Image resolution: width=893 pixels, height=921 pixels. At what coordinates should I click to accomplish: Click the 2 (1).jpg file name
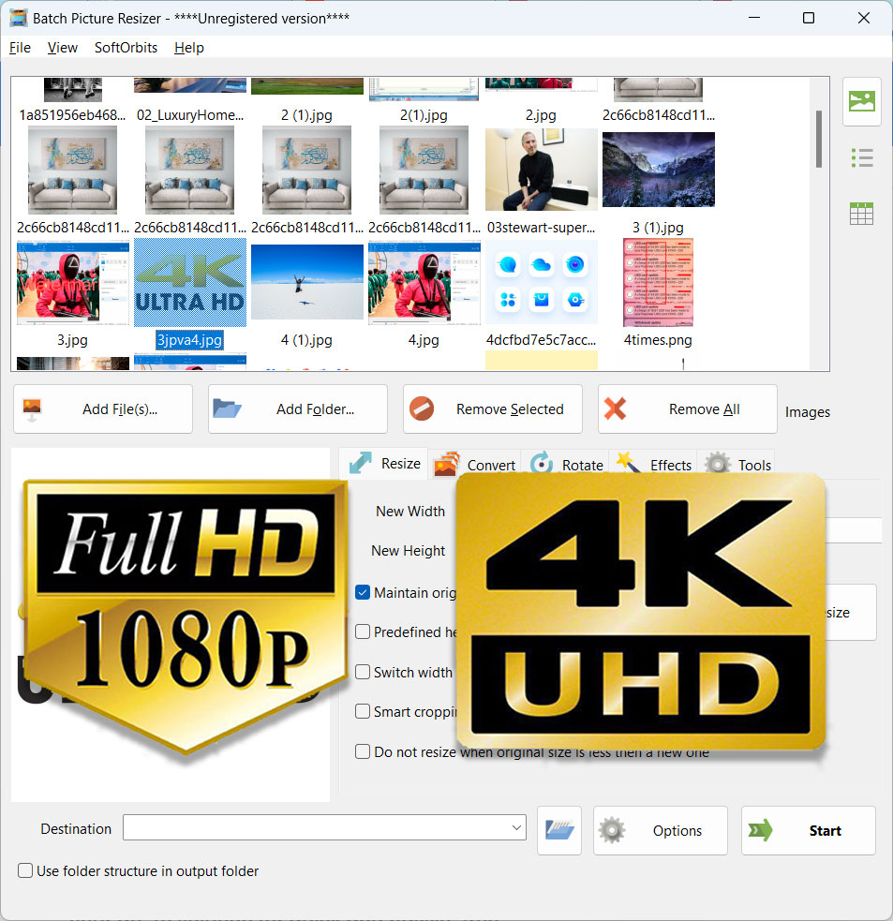(306, 115)
